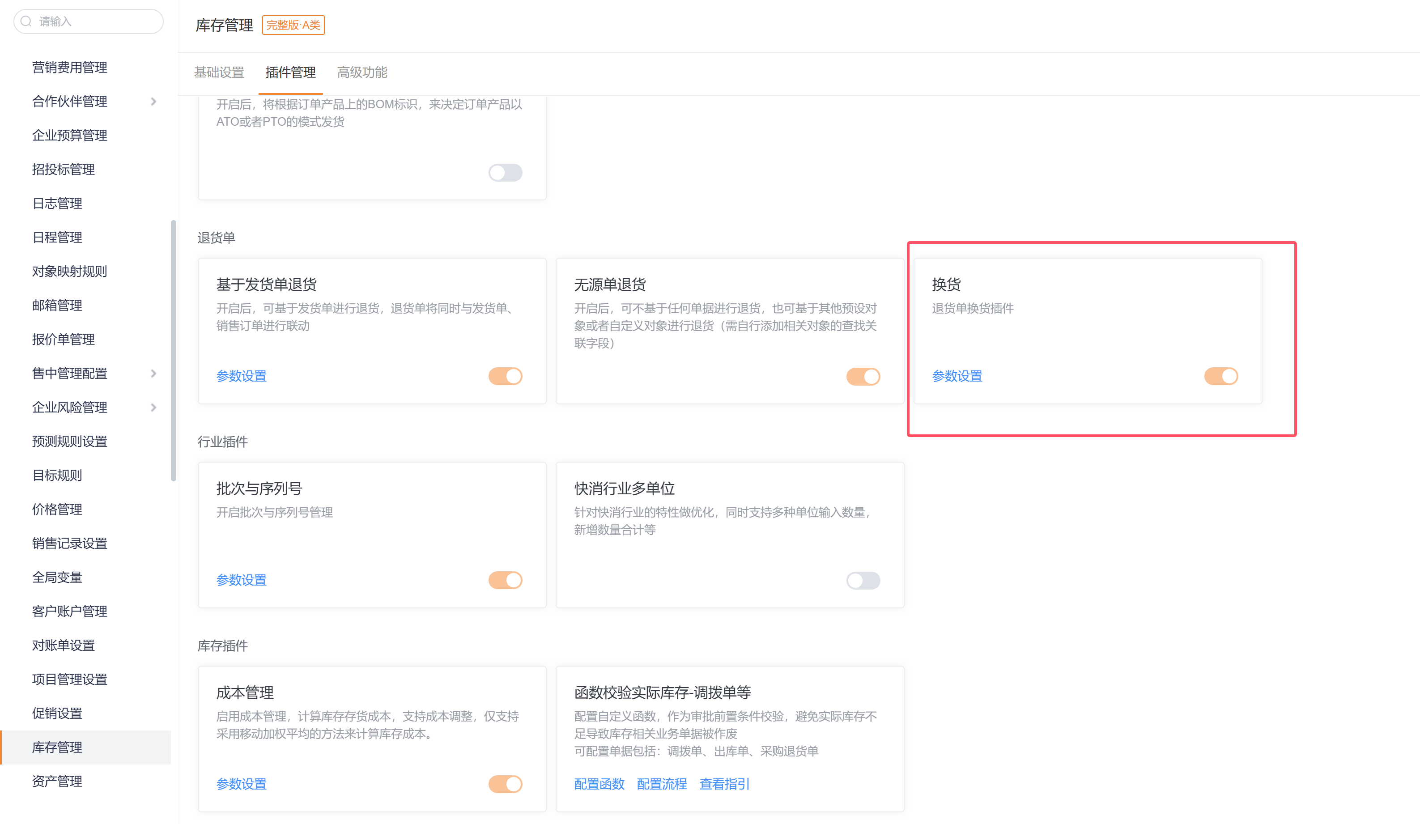Click 配置流程 link
This screenshot has height=824, width=1420.
click(x=662, y=784)
